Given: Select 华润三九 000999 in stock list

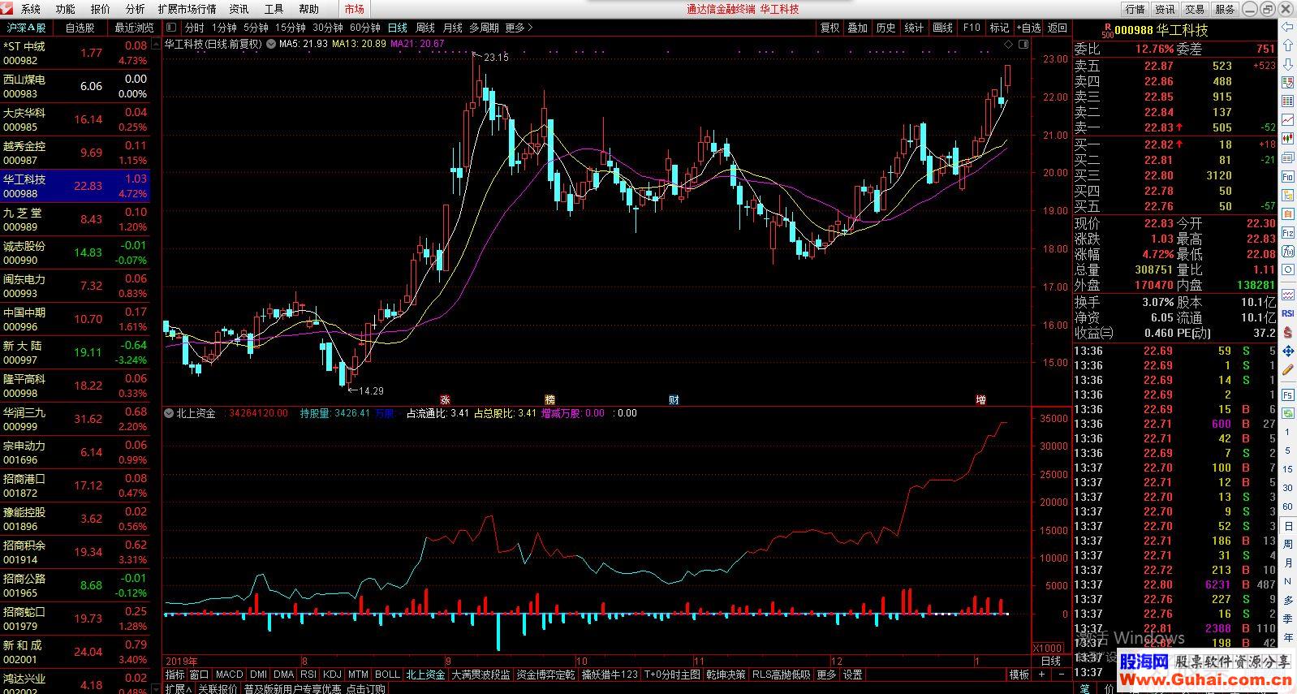Looking at the screenshot, I should click(x=75, y=419).
